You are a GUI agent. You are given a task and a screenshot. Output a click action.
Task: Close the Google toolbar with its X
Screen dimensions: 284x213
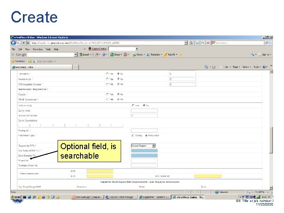click(13, 54)
